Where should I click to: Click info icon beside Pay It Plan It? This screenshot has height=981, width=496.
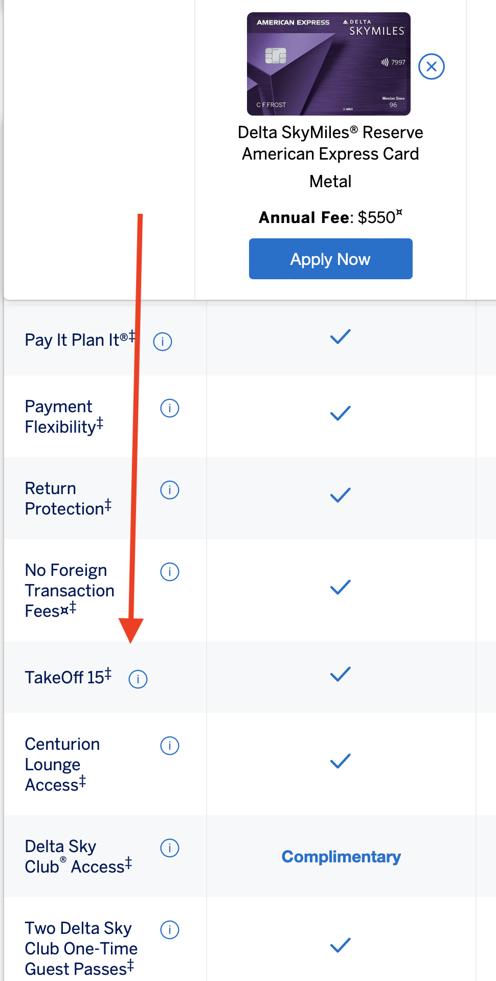[163, 341]
